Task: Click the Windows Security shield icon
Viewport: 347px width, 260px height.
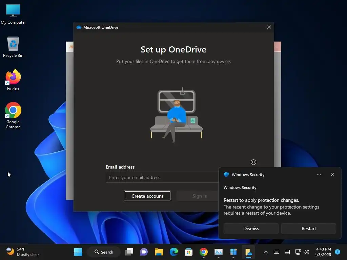Action: (x=226, y=175)
